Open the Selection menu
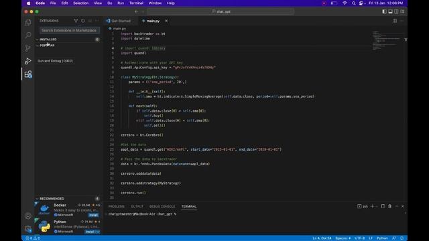 point(80,3)
